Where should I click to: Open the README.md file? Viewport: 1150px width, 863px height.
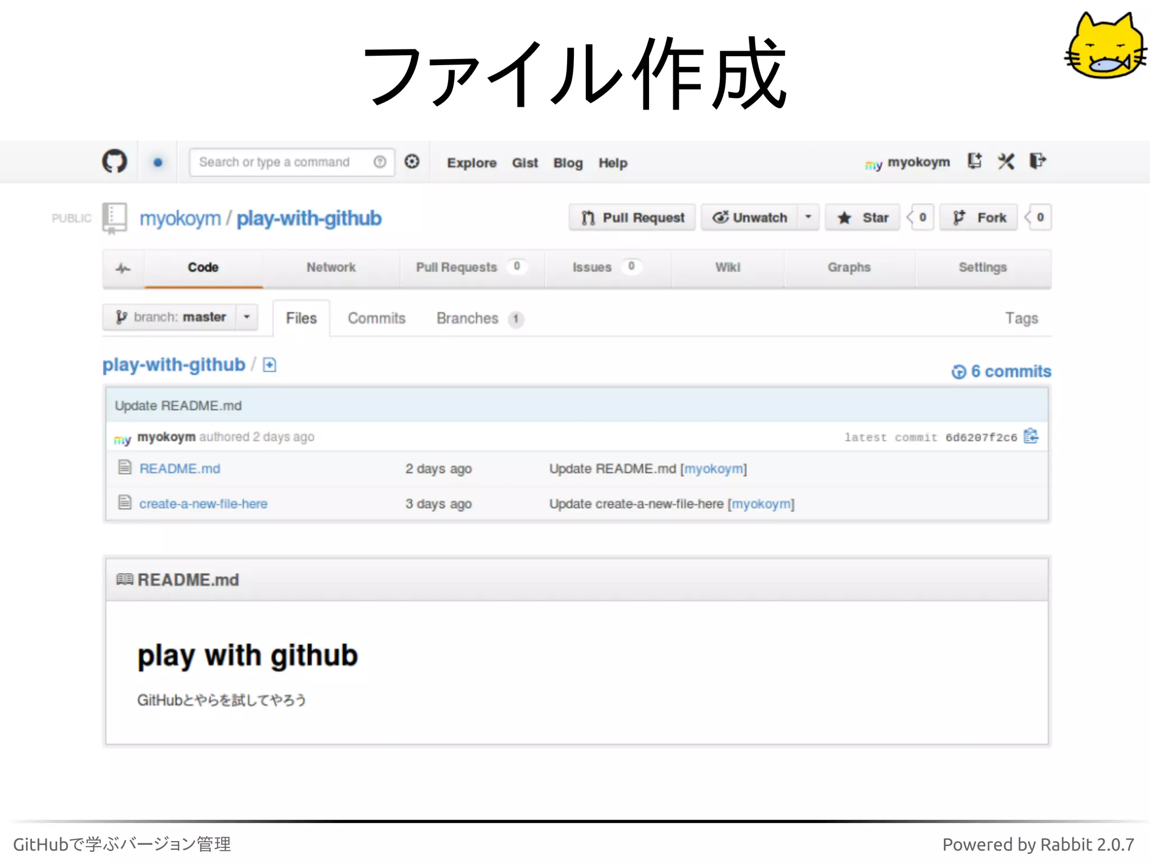pos(180,469)
